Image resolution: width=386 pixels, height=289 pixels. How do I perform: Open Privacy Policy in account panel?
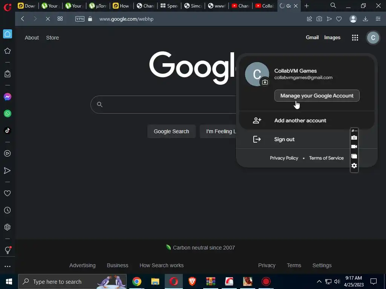(284, 158)
